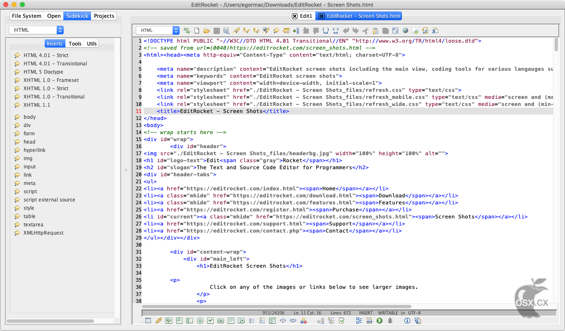Click the yellow right-arrow go-to icon

(276, 30)
